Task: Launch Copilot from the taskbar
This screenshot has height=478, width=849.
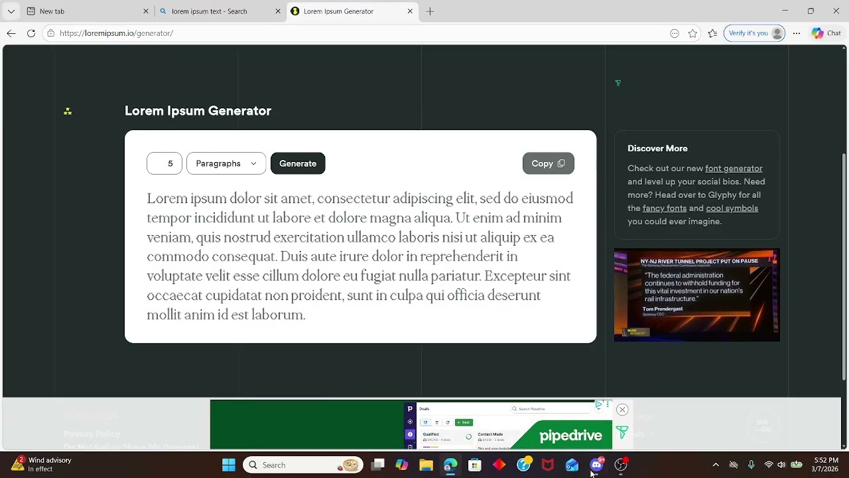Action: tap(402, 465)
